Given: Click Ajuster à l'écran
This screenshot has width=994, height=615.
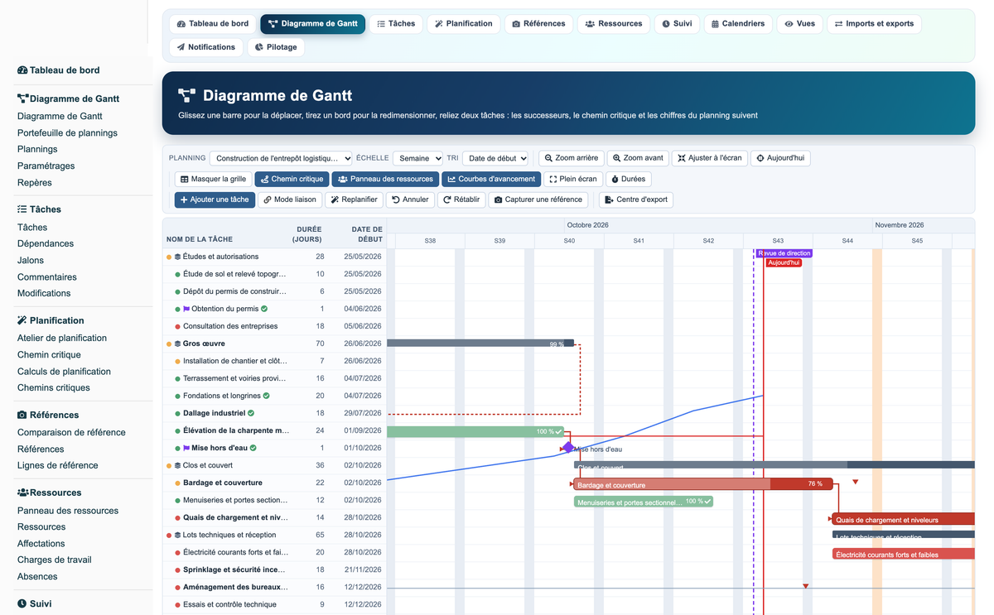Looking at the screenshot, I should coord(709,158).
